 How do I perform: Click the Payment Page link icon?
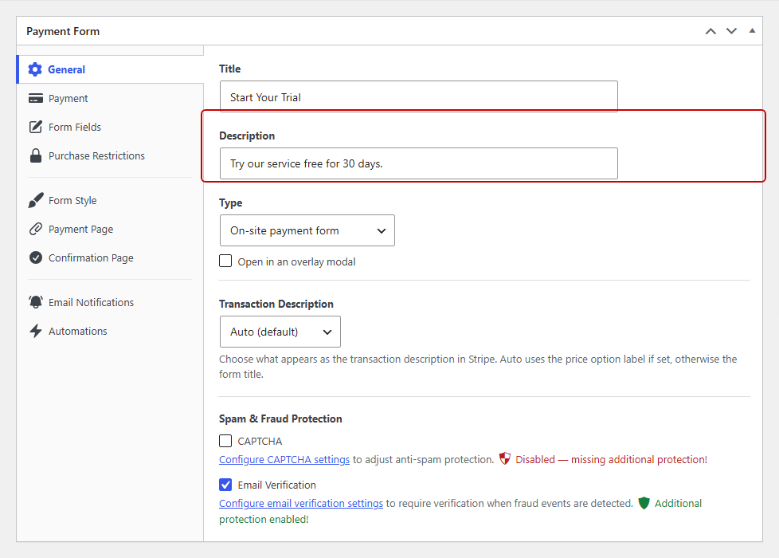(36, 229)
